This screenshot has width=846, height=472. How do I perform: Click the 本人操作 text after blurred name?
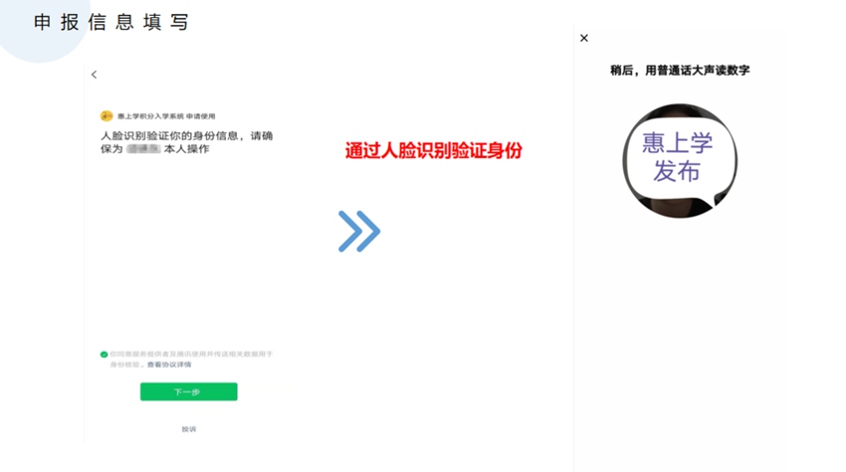pos(186,149)
